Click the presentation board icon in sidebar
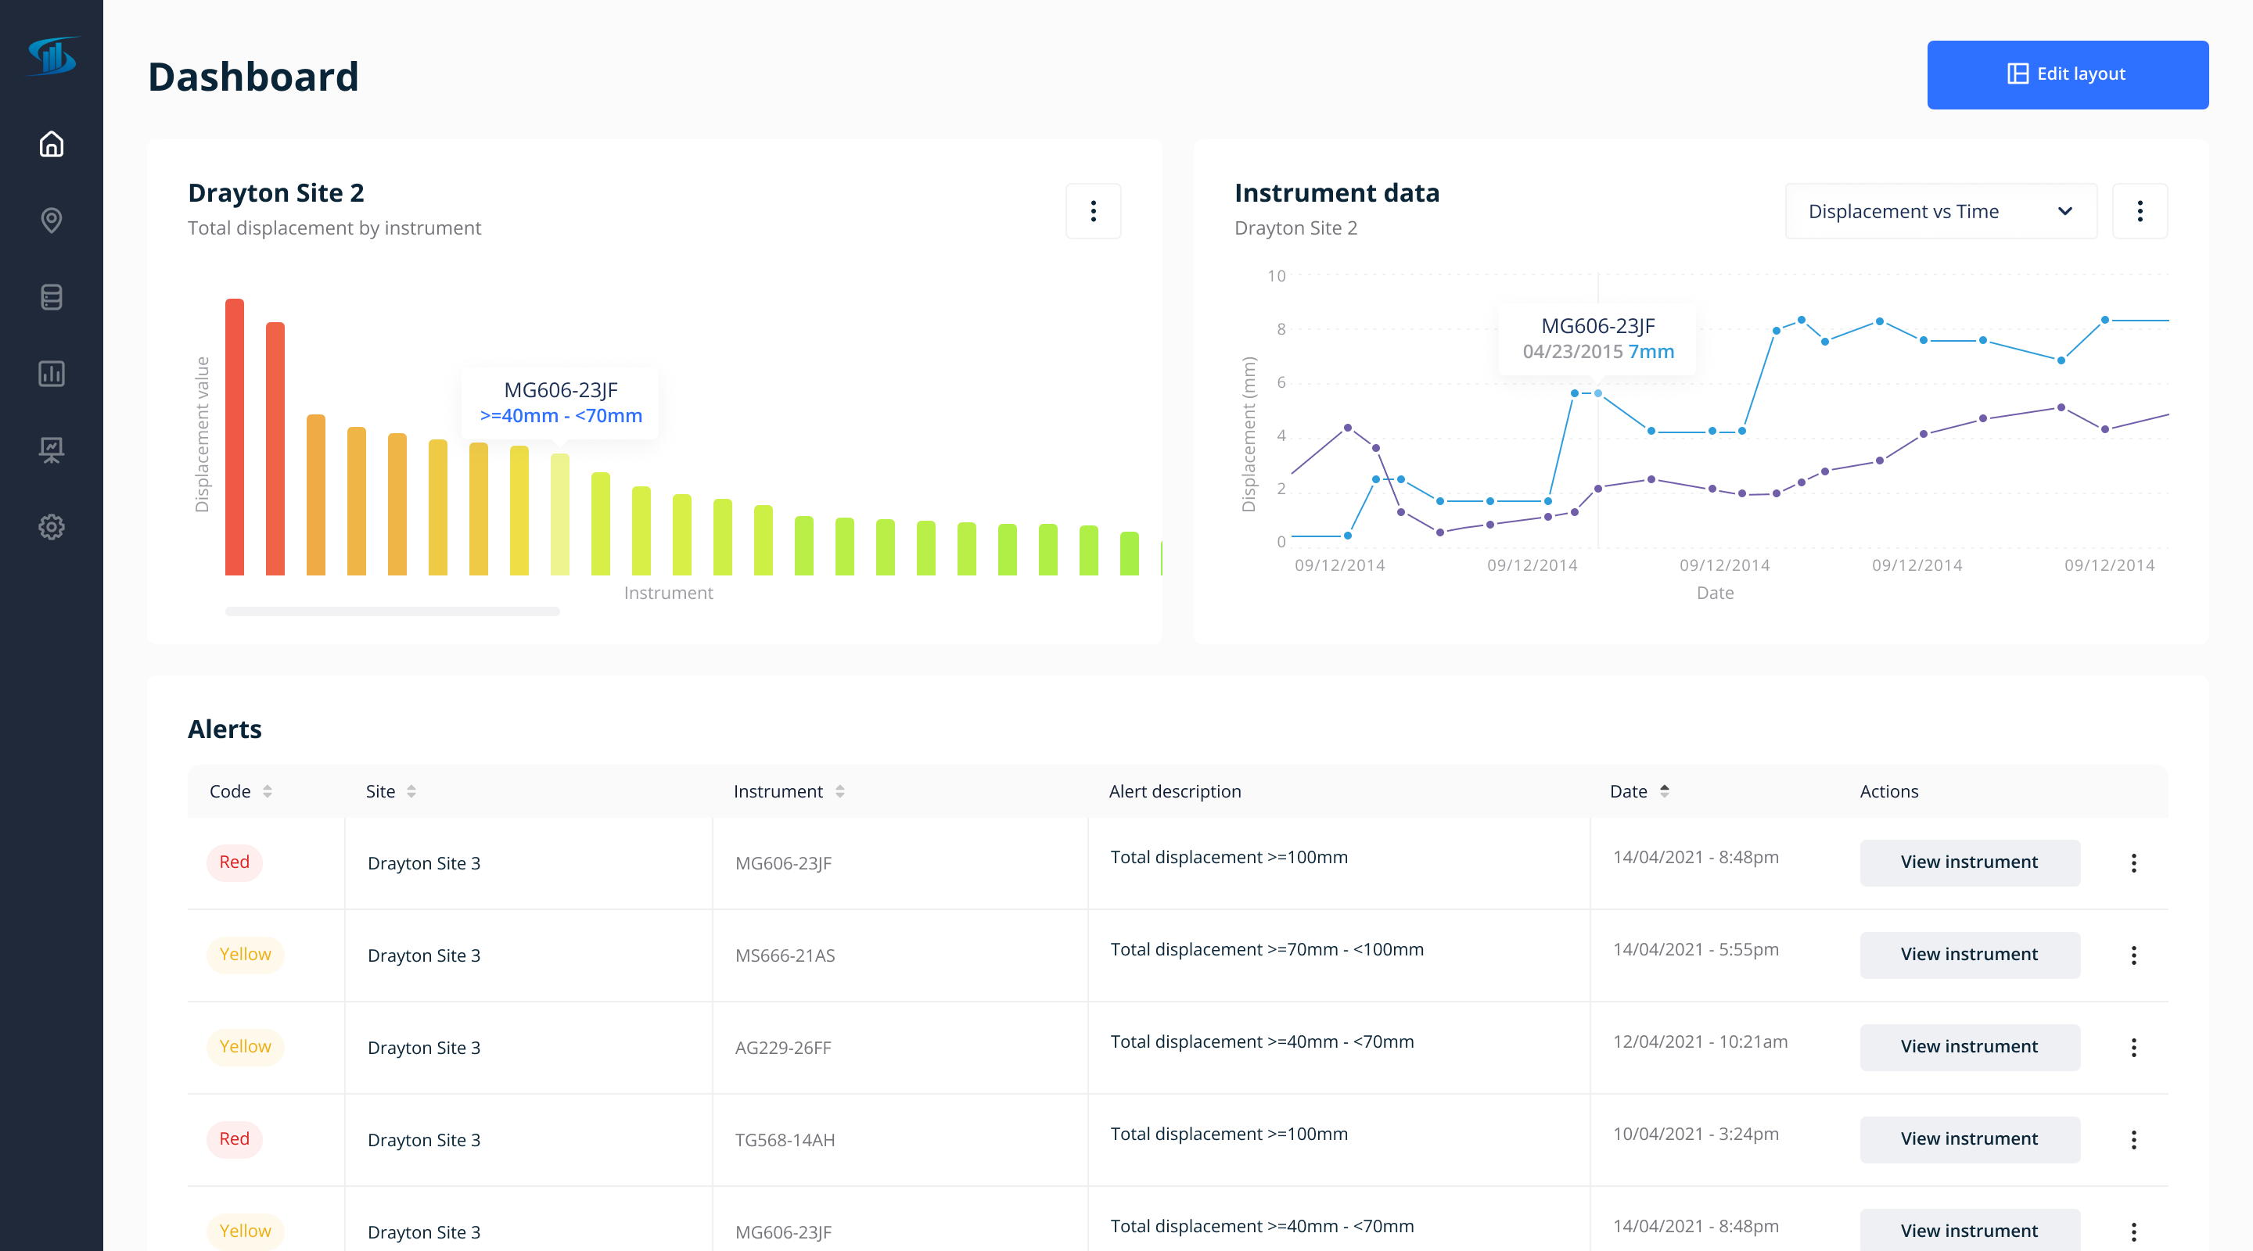 pyautogui.click(x=52, y=450)
